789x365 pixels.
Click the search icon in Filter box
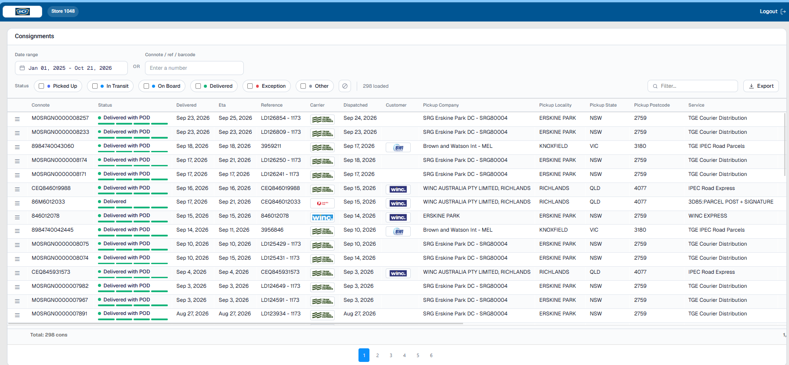[x=655, y=86]
